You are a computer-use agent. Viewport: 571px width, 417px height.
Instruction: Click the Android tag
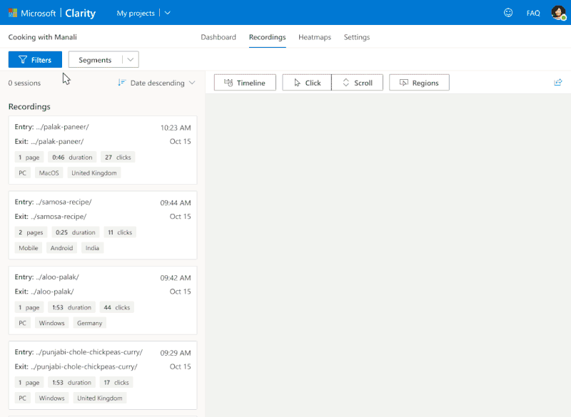click(61, 248)
